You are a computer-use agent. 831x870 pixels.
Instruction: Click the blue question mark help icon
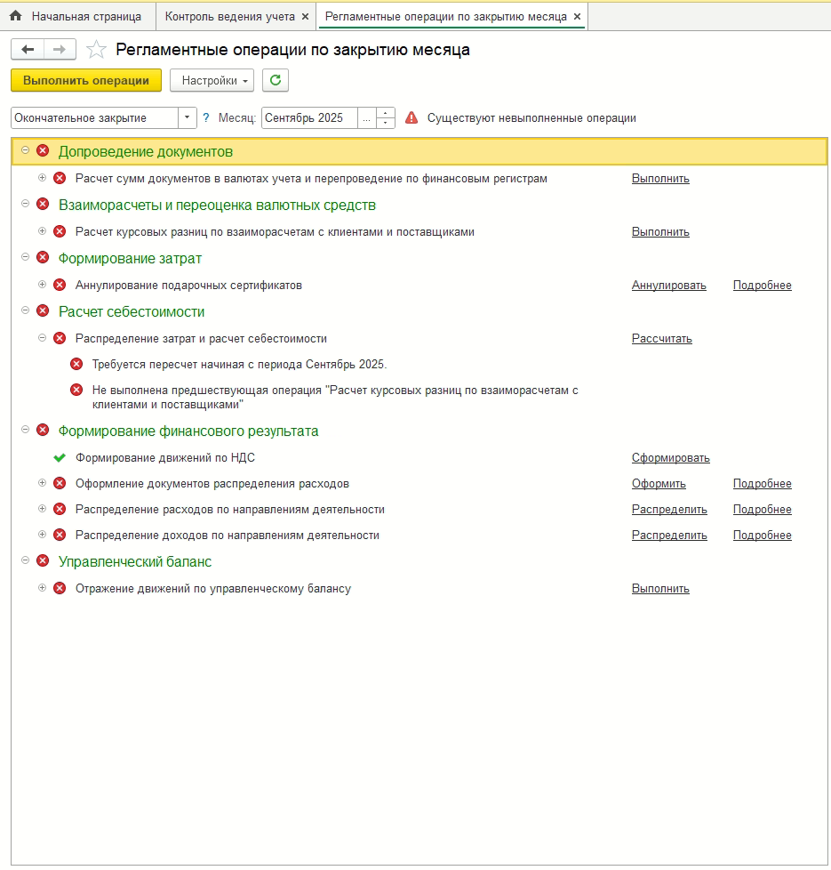click(x=206, y=117)
